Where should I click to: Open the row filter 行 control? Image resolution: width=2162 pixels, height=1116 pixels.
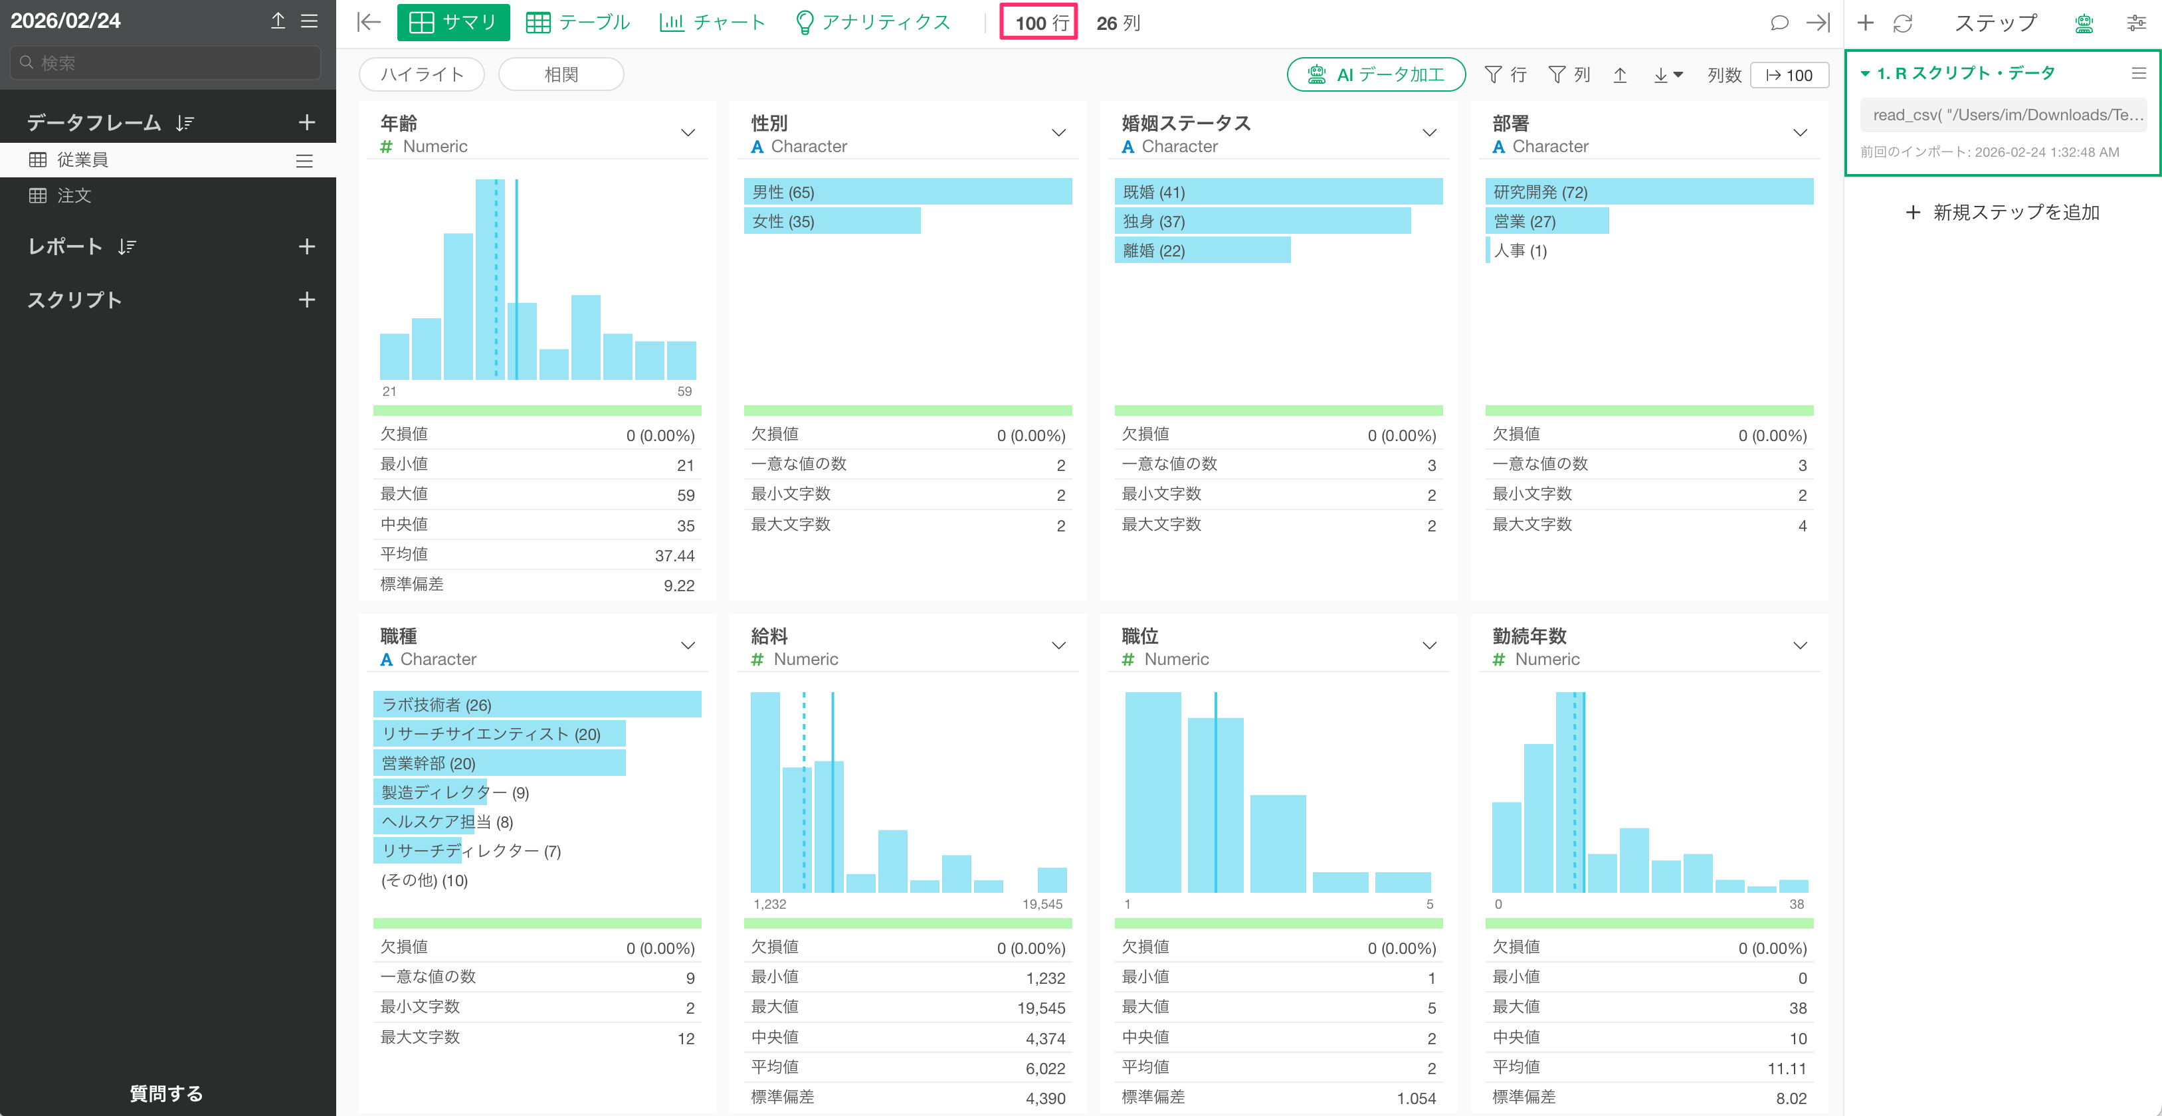click(x=1506, y=74)
